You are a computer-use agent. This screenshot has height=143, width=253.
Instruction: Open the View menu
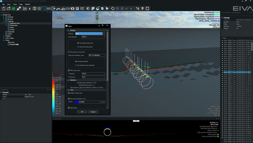(x=9, y=4)
